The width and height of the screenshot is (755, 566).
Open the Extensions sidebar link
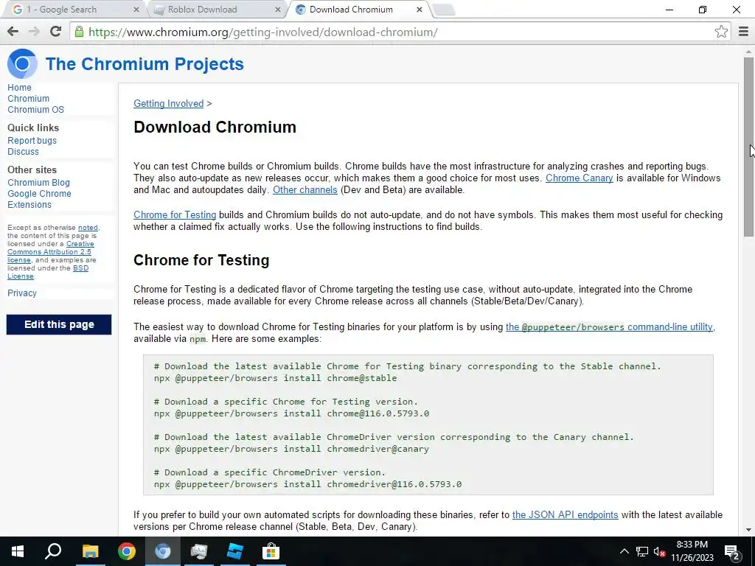click(x=29, y=205)
